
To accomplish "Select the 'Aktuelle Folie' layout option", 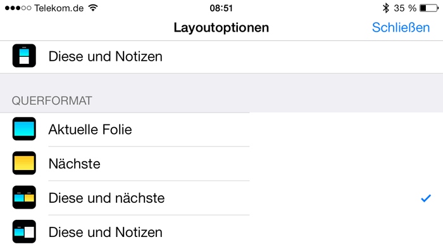I will point(221,130).
